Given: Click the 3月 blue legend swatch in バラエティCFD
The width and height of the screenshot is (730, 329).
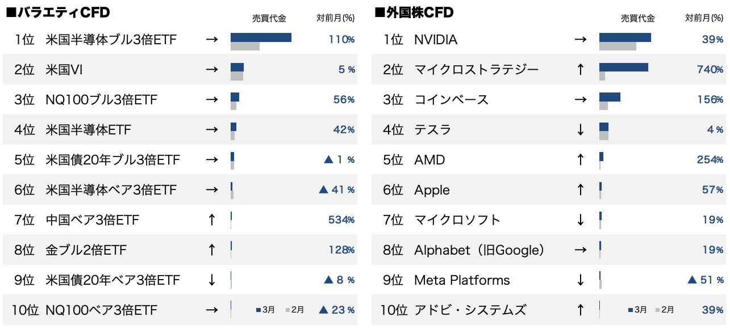Looking at the screenshot, I should tap(258, 310).
